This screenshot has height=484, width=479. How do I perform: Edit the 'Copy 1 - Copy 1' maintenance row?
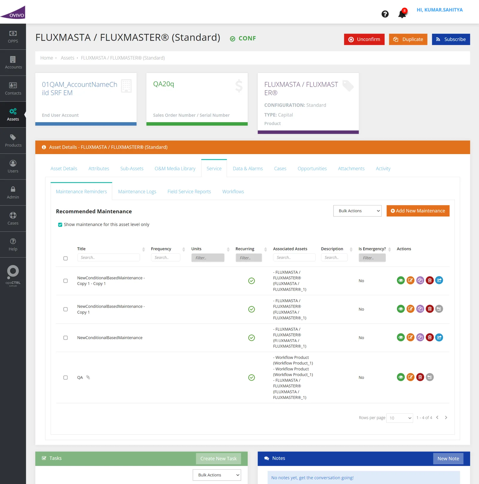(410, 280)
